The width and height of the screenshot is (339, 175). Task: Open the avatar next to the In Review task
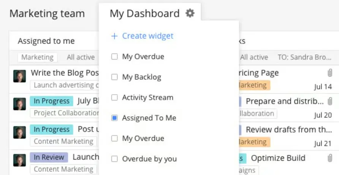click(19, 160)
